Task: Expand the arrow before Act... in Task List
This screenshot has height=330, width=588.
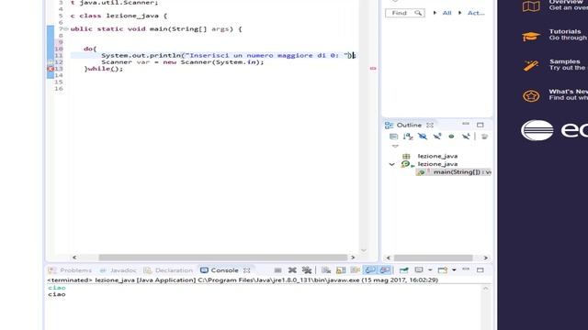Action: click(459, 13)
